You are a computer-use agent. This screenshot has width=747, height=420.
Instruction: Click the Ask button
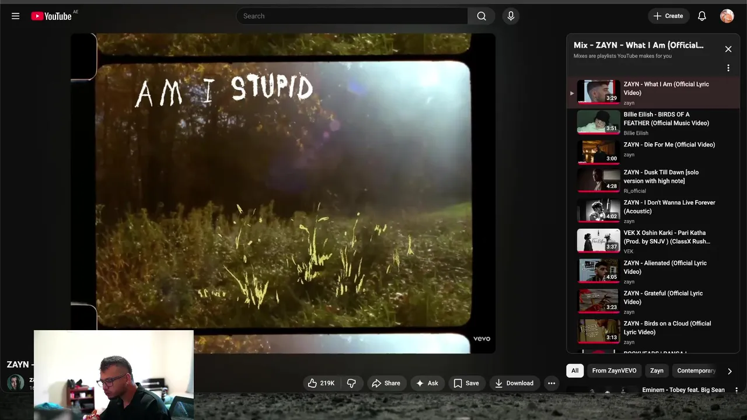click(427, 383)
